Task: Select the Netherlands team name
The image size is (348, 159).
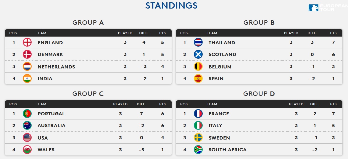Action: point(56,67)
